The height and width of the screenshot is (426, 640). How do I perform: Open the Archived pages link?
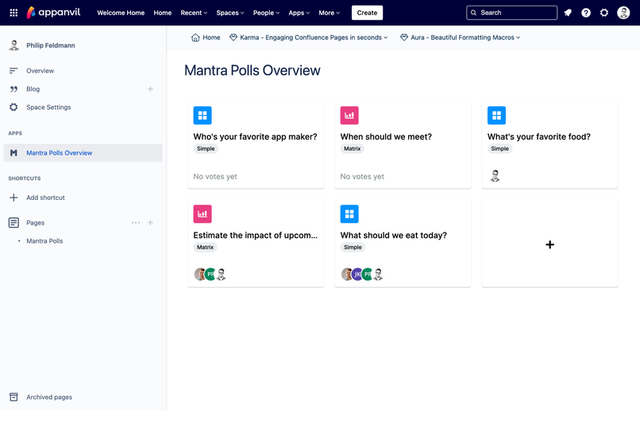tap(49, 397)
